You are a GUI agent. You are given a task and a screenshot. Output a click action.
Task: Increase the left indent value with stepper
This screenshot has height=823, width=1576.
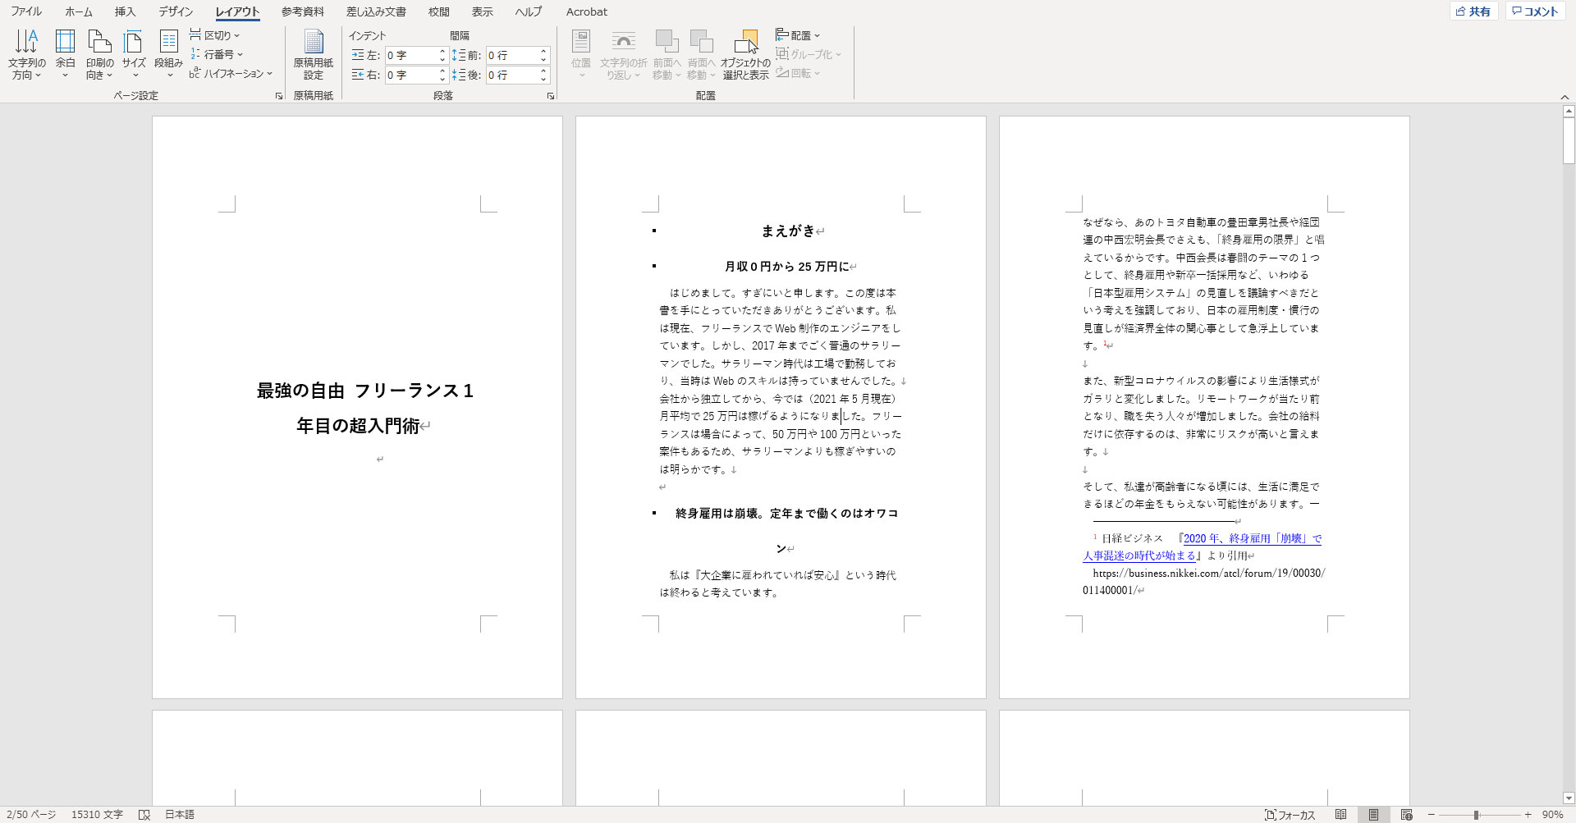(x=442, y=52)
